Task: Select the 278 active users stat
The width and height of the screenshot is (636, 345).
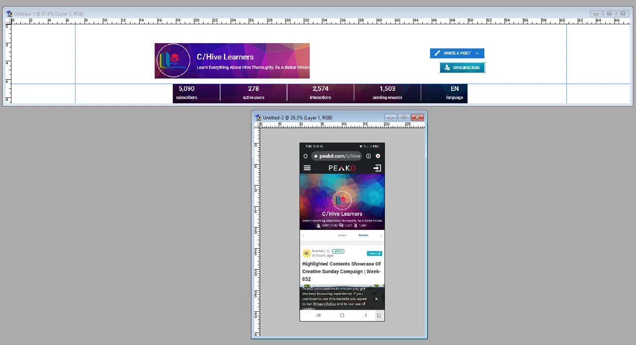Action: [x=253, y=93]
